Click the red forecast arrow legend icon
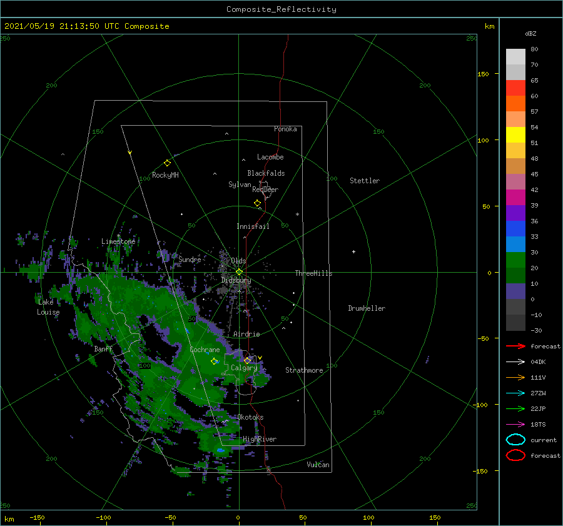This screenshot has width=563, height=526. [x=515, y=346]
